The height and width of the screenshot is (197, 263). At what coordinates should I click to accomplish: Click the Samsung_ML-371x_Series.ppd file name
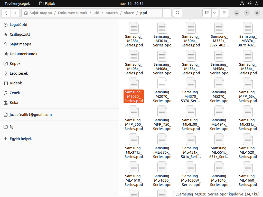(134, 152)
